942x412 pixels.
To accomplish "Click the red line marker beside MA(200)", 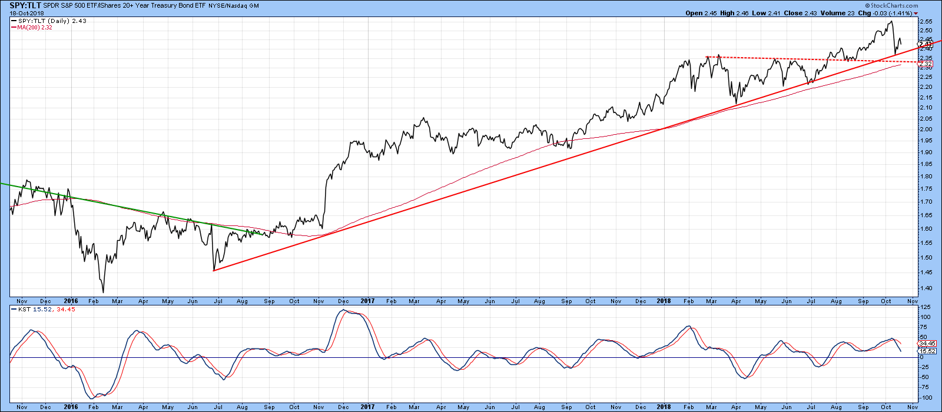I will [13, 27].
